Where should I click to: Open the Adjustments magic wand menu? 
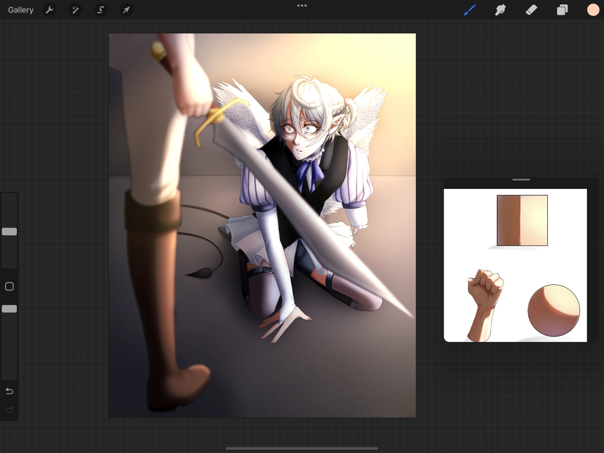(x=75, y=10)
